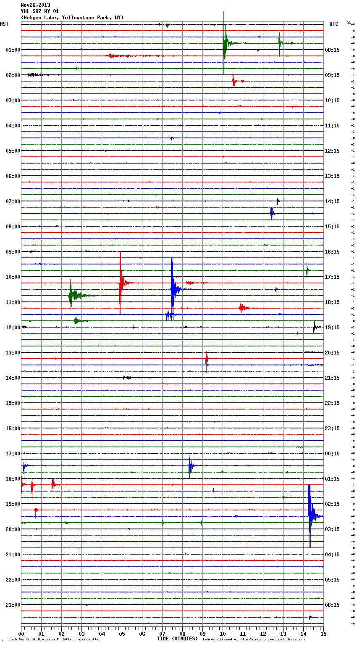This screenshot has width=357, height=645.
Task: Select the 13:15 UTC time label
Action: (x=332, y=176)
